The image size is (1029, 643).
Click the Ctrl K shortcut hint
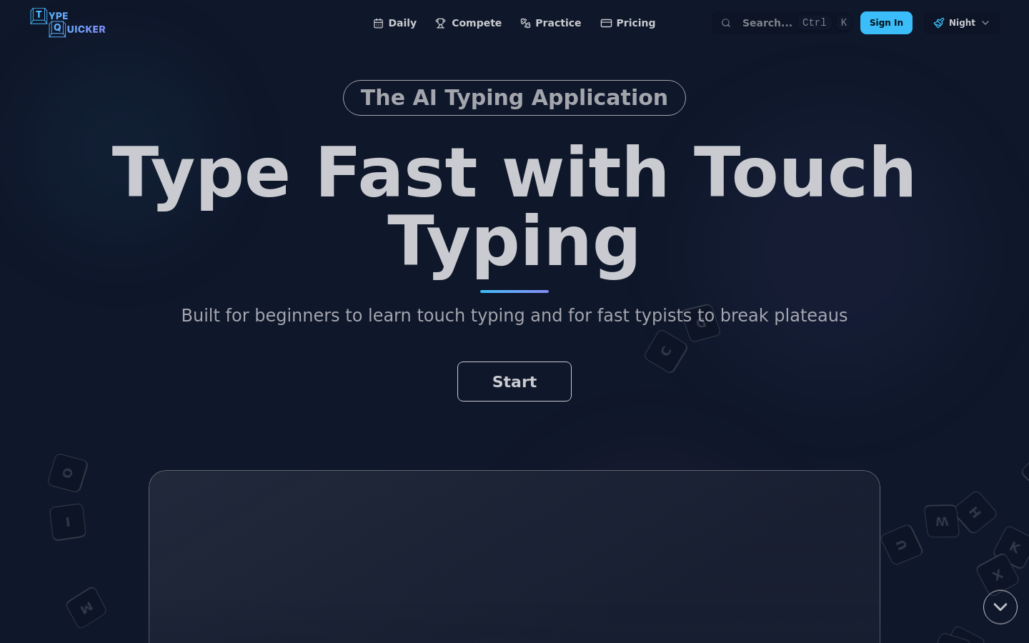(825, 23)
